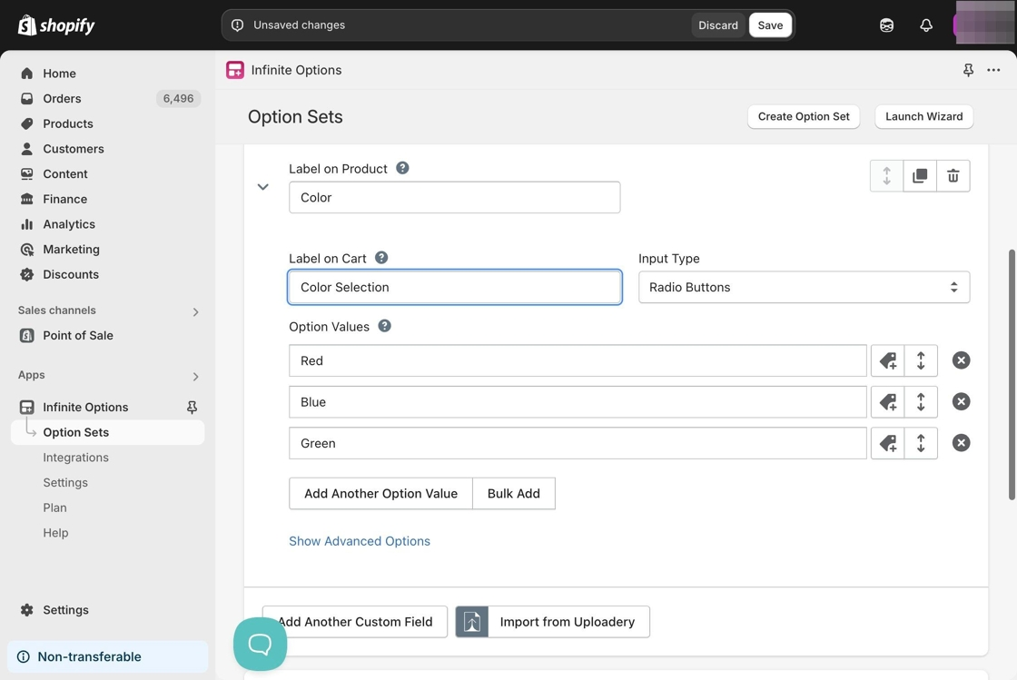Delete the Color field with trash icon

tap(953, 176)
